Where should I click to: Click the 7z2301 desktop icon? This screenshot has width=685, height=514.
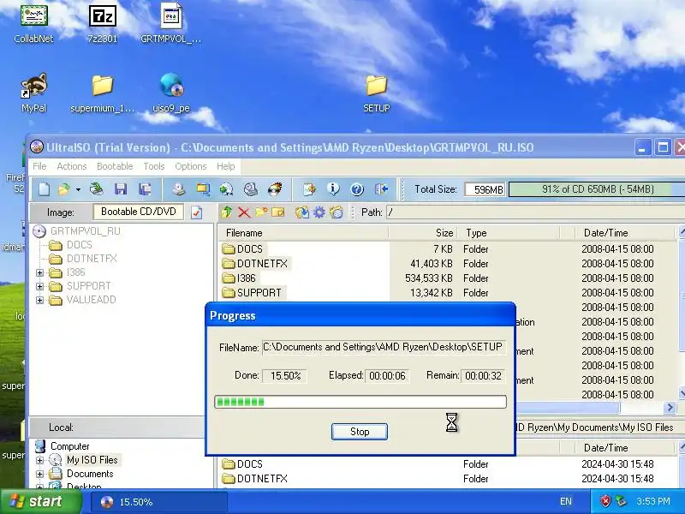103,24
